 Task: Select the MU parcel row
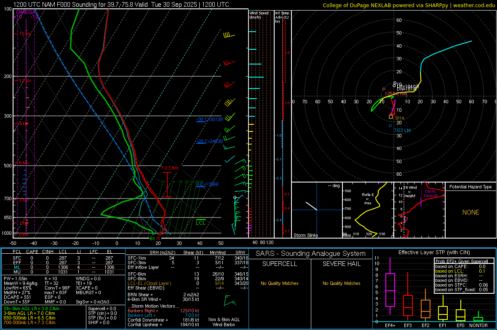point(63,272)
